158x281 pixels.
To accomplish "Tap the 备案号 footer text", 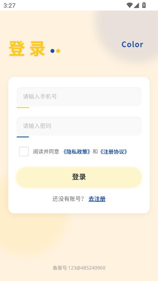I will pos(79,268).
